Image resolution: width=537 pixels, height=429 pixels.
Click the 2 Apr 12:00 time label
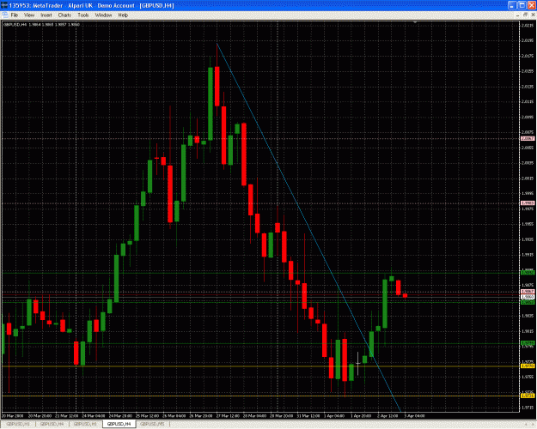(x=388, y=416)
